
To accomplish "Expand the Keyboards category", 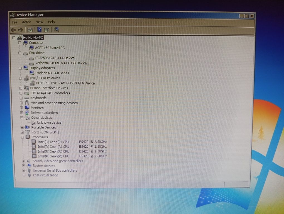I will pyautogui.click(x=21, y=98).
